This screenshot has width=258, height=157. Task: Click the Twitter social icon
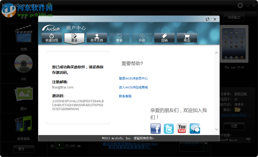tap(169, 128)
